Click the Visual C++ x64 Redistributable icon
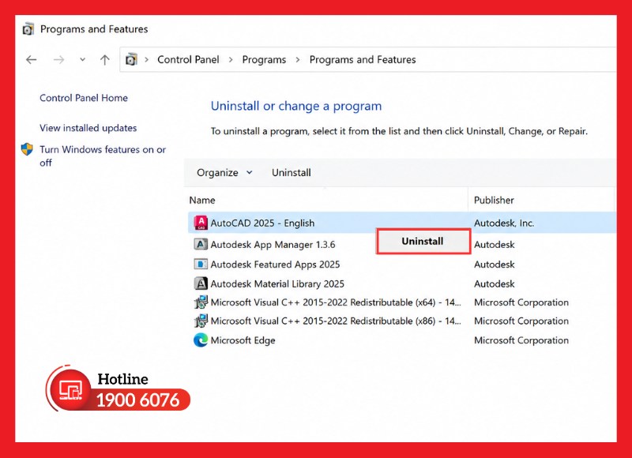 pos(201,302)
